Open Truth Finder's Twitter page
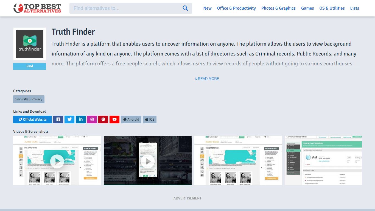Viewport: 375px width, 211px height. [x=69, y=120]
